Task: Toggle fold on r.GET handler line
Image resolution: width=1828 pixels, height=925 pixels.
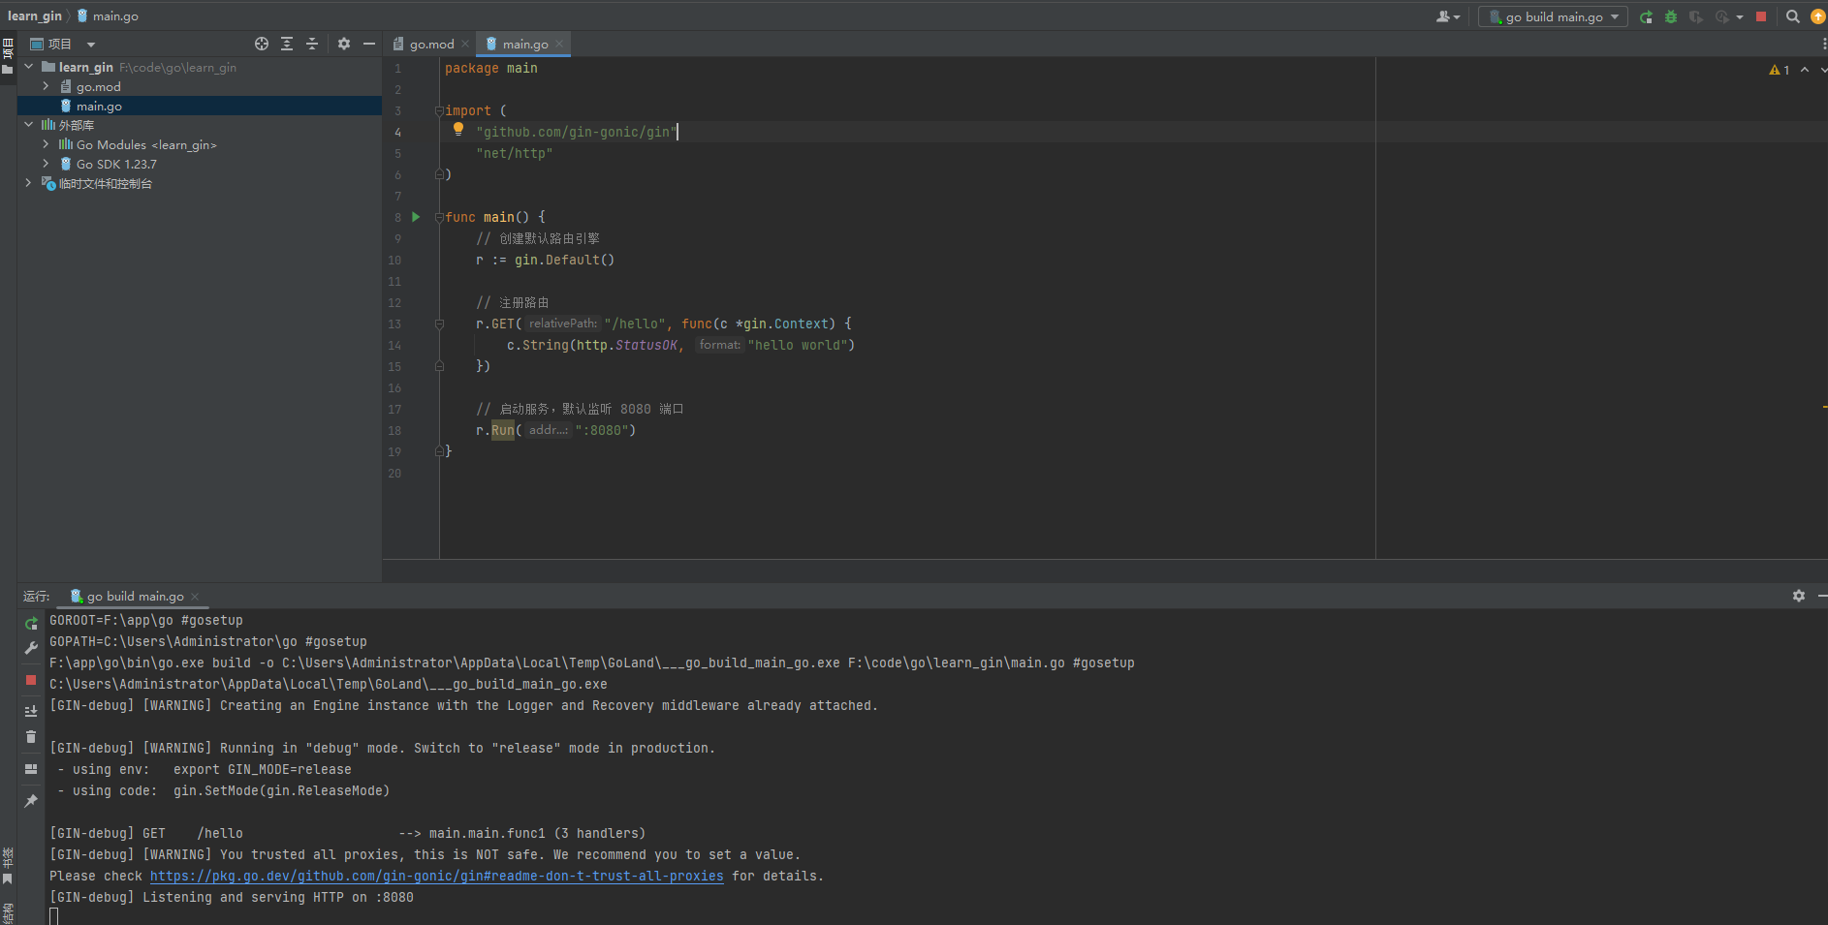Action: 439,324
